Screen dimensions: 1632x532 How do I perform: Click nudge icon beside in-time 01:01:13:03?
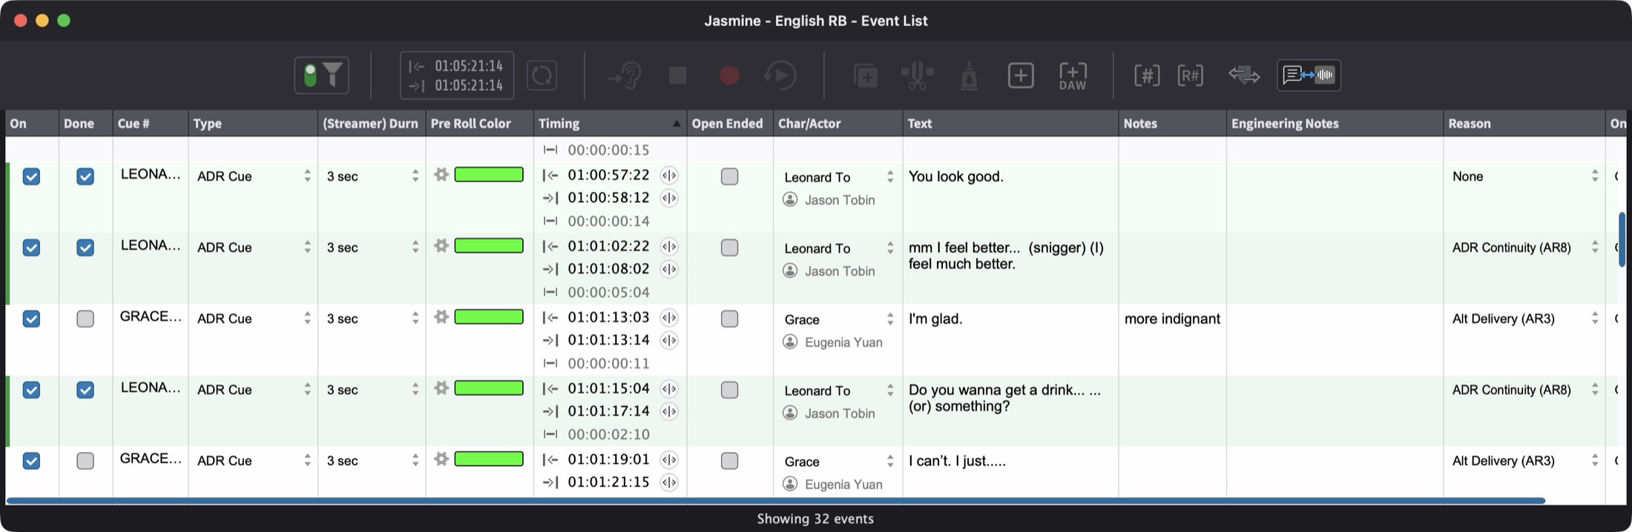point(669,317)
